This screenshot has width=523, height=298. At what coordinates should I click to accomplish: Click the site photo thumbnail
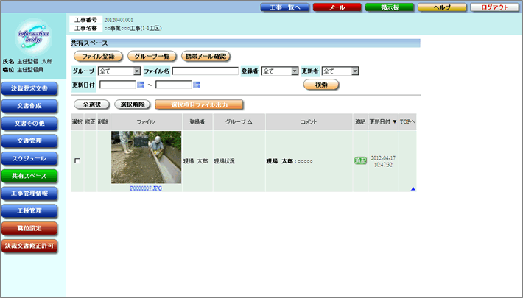tap(146, 157)
